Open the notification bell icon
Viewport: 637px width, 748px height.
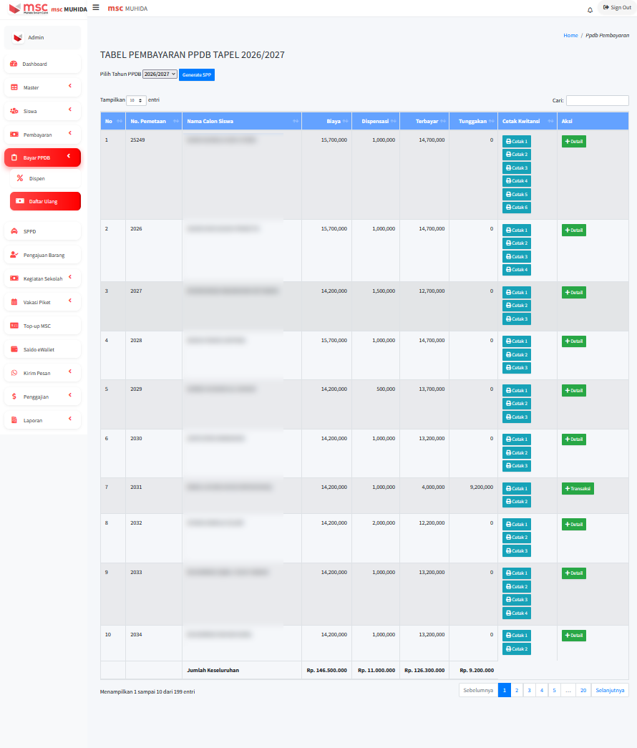pyautogui.click(x=590, y=9)
